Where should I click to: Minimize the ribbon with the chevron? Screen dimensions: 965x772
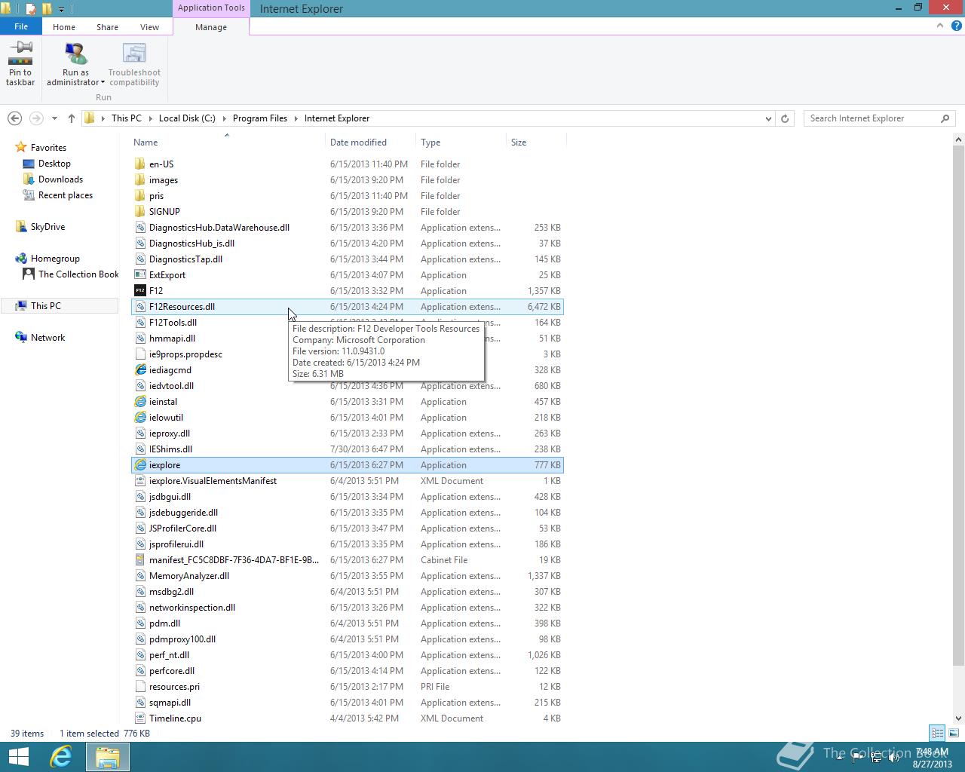pyautogui.click(x=940, y=26)
